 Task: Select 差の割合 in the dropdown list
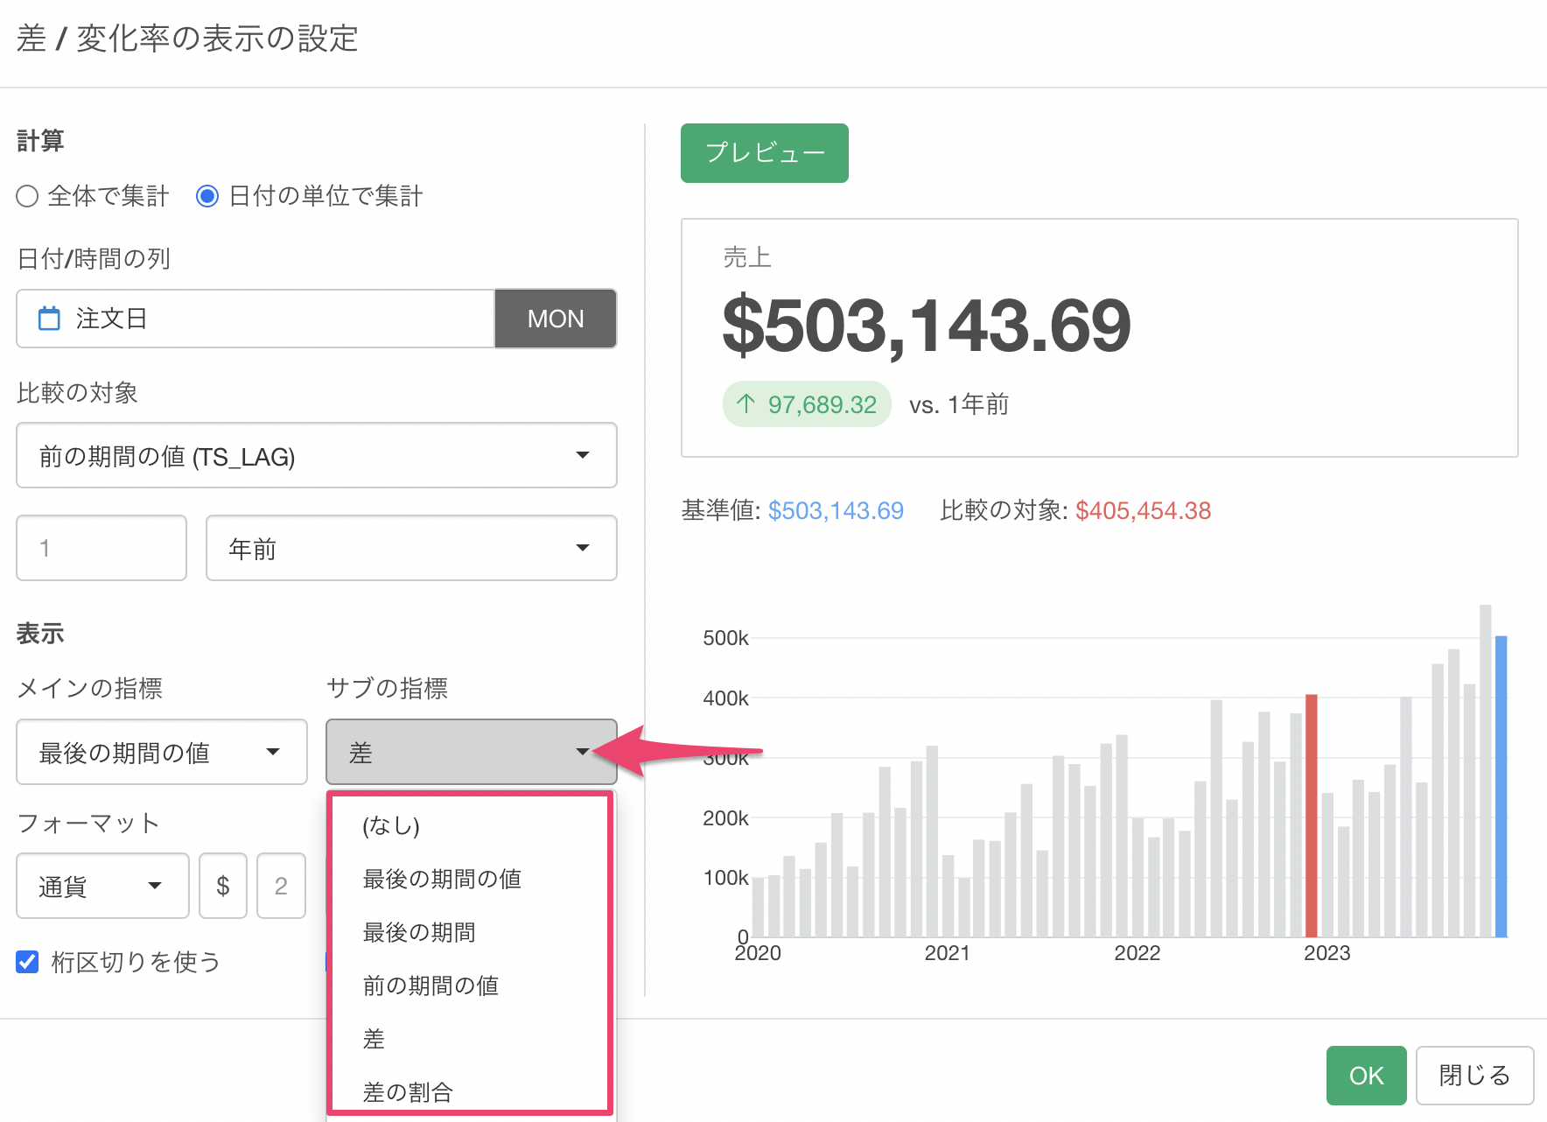(408, 1091)
